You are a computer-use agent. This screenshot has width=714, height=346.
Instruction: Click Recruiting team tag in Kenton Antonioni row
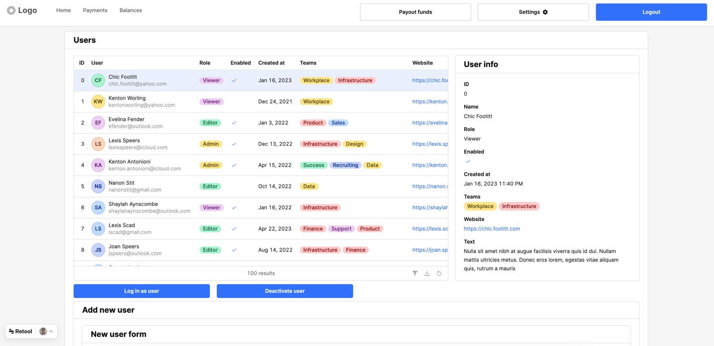[345, 165]
